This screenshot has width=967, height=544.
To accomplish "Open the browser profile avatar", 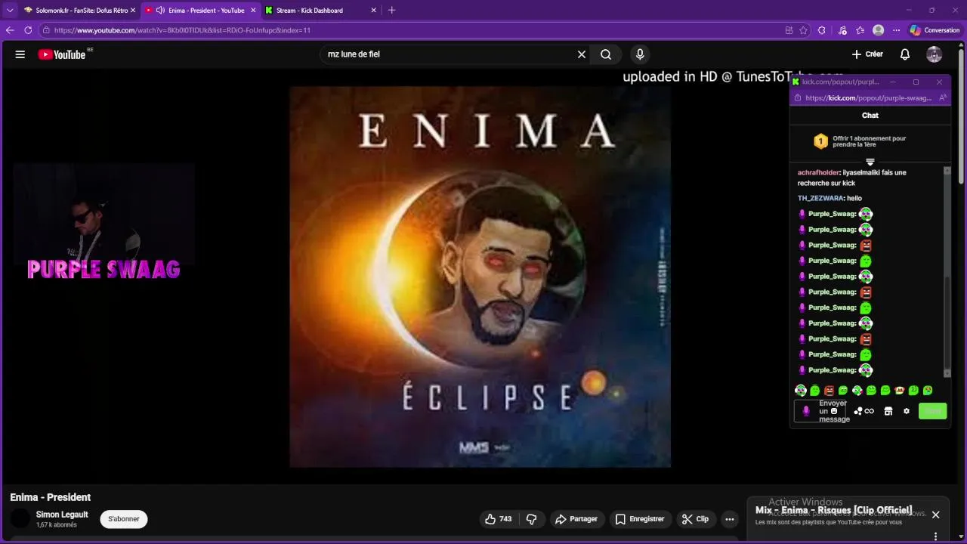I will [x=879, y=30].
